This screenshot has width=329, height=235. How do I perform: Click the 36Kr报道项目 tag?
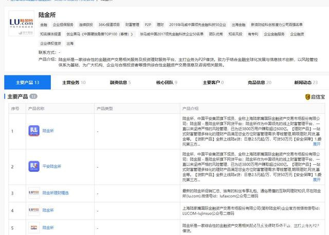pos(109,24)
